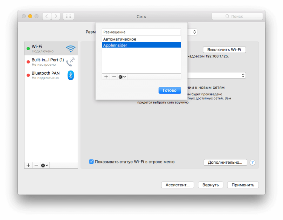Viewport: 283px width, 220px height.
Task: Click the Bluetooth PAN icon
Action: click(x=71, y=75)
